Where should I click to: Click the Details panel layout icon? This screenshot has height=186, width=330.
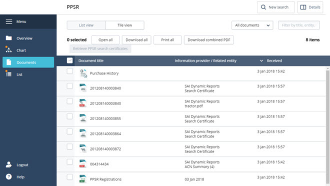coord(303,7)
